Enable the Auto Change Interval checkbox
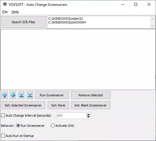This screenshot has height=141, width=156. [x=3, y=115]
